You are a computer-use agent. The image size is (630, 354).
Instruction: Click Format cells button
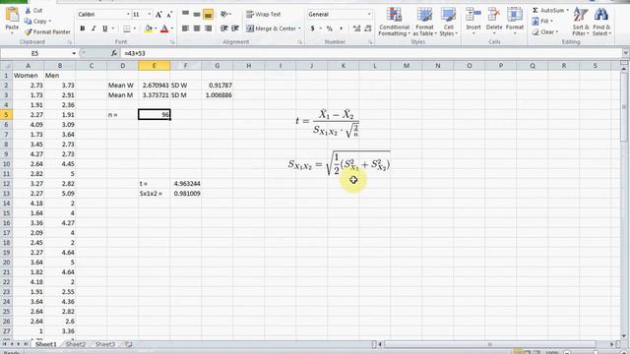[x=515, y=21]
